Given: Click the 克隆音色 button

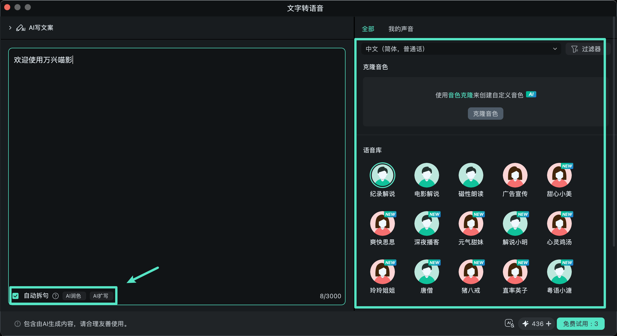Looking at the screenshot, I should [485, 114].
